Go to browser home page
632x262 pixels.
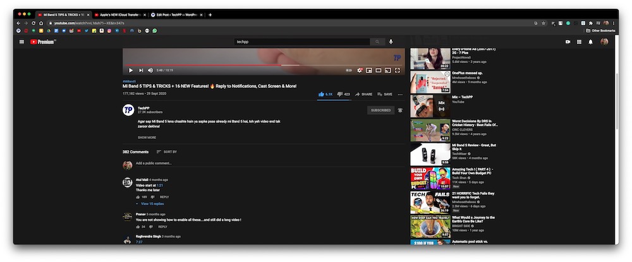[41, 23]
